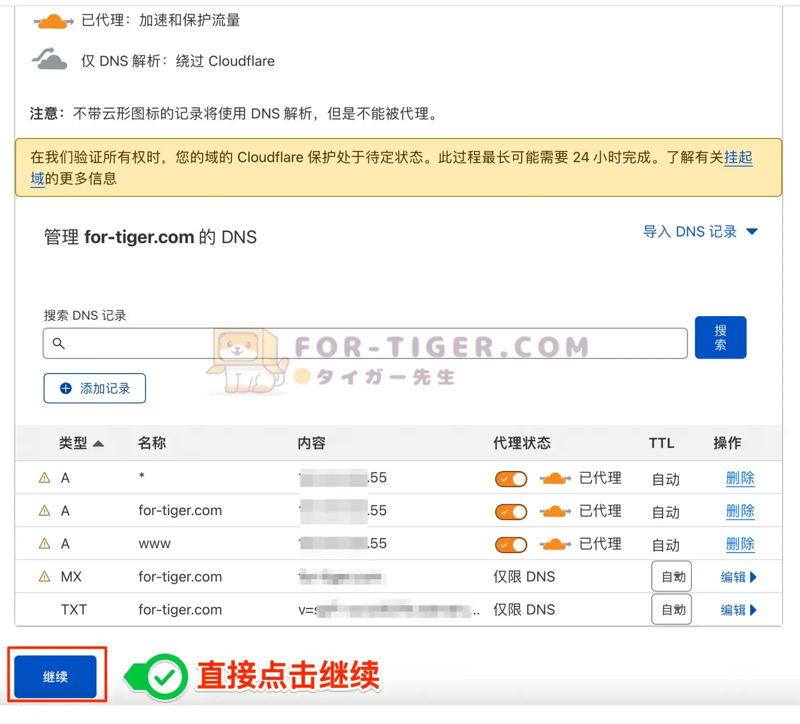Click warning triangle on the www A record
The width and height of the screenshot is (800, 724).
[x=45, y=543]
